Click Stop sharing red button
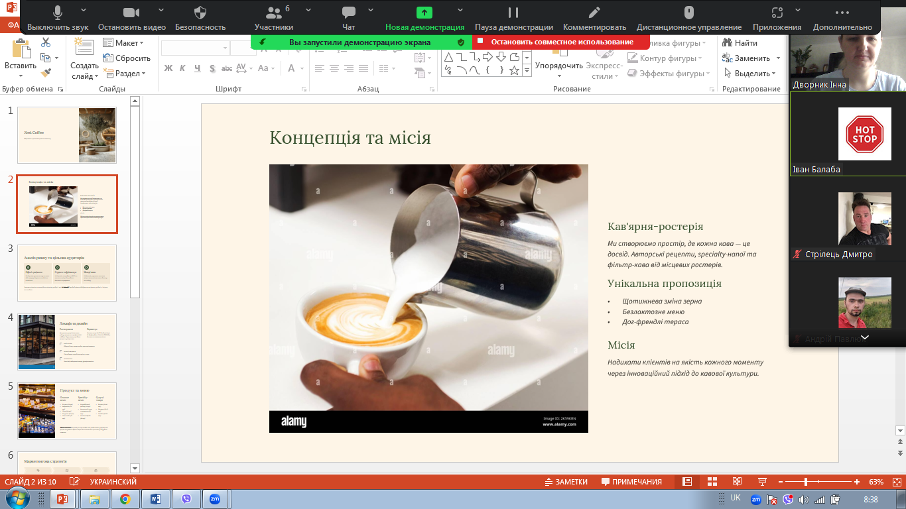This screenshot has width=906, height=509. tap(561, 42)
